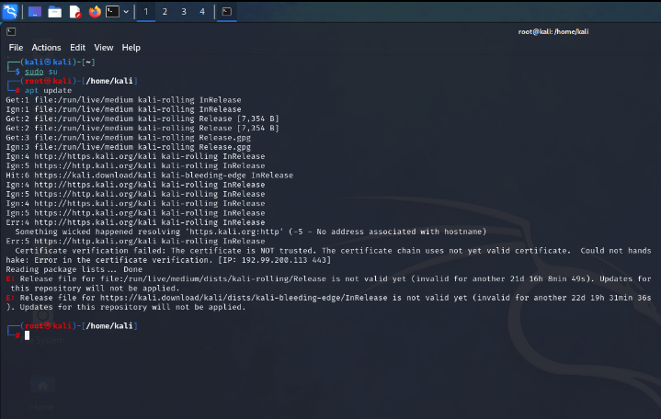
Task: Open the Actions menu
Action: pos(46,47)
